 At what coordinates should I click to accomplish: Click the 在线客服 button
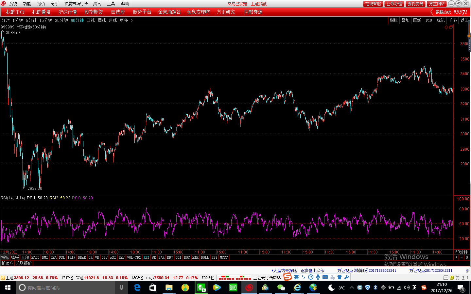(373, 4)
